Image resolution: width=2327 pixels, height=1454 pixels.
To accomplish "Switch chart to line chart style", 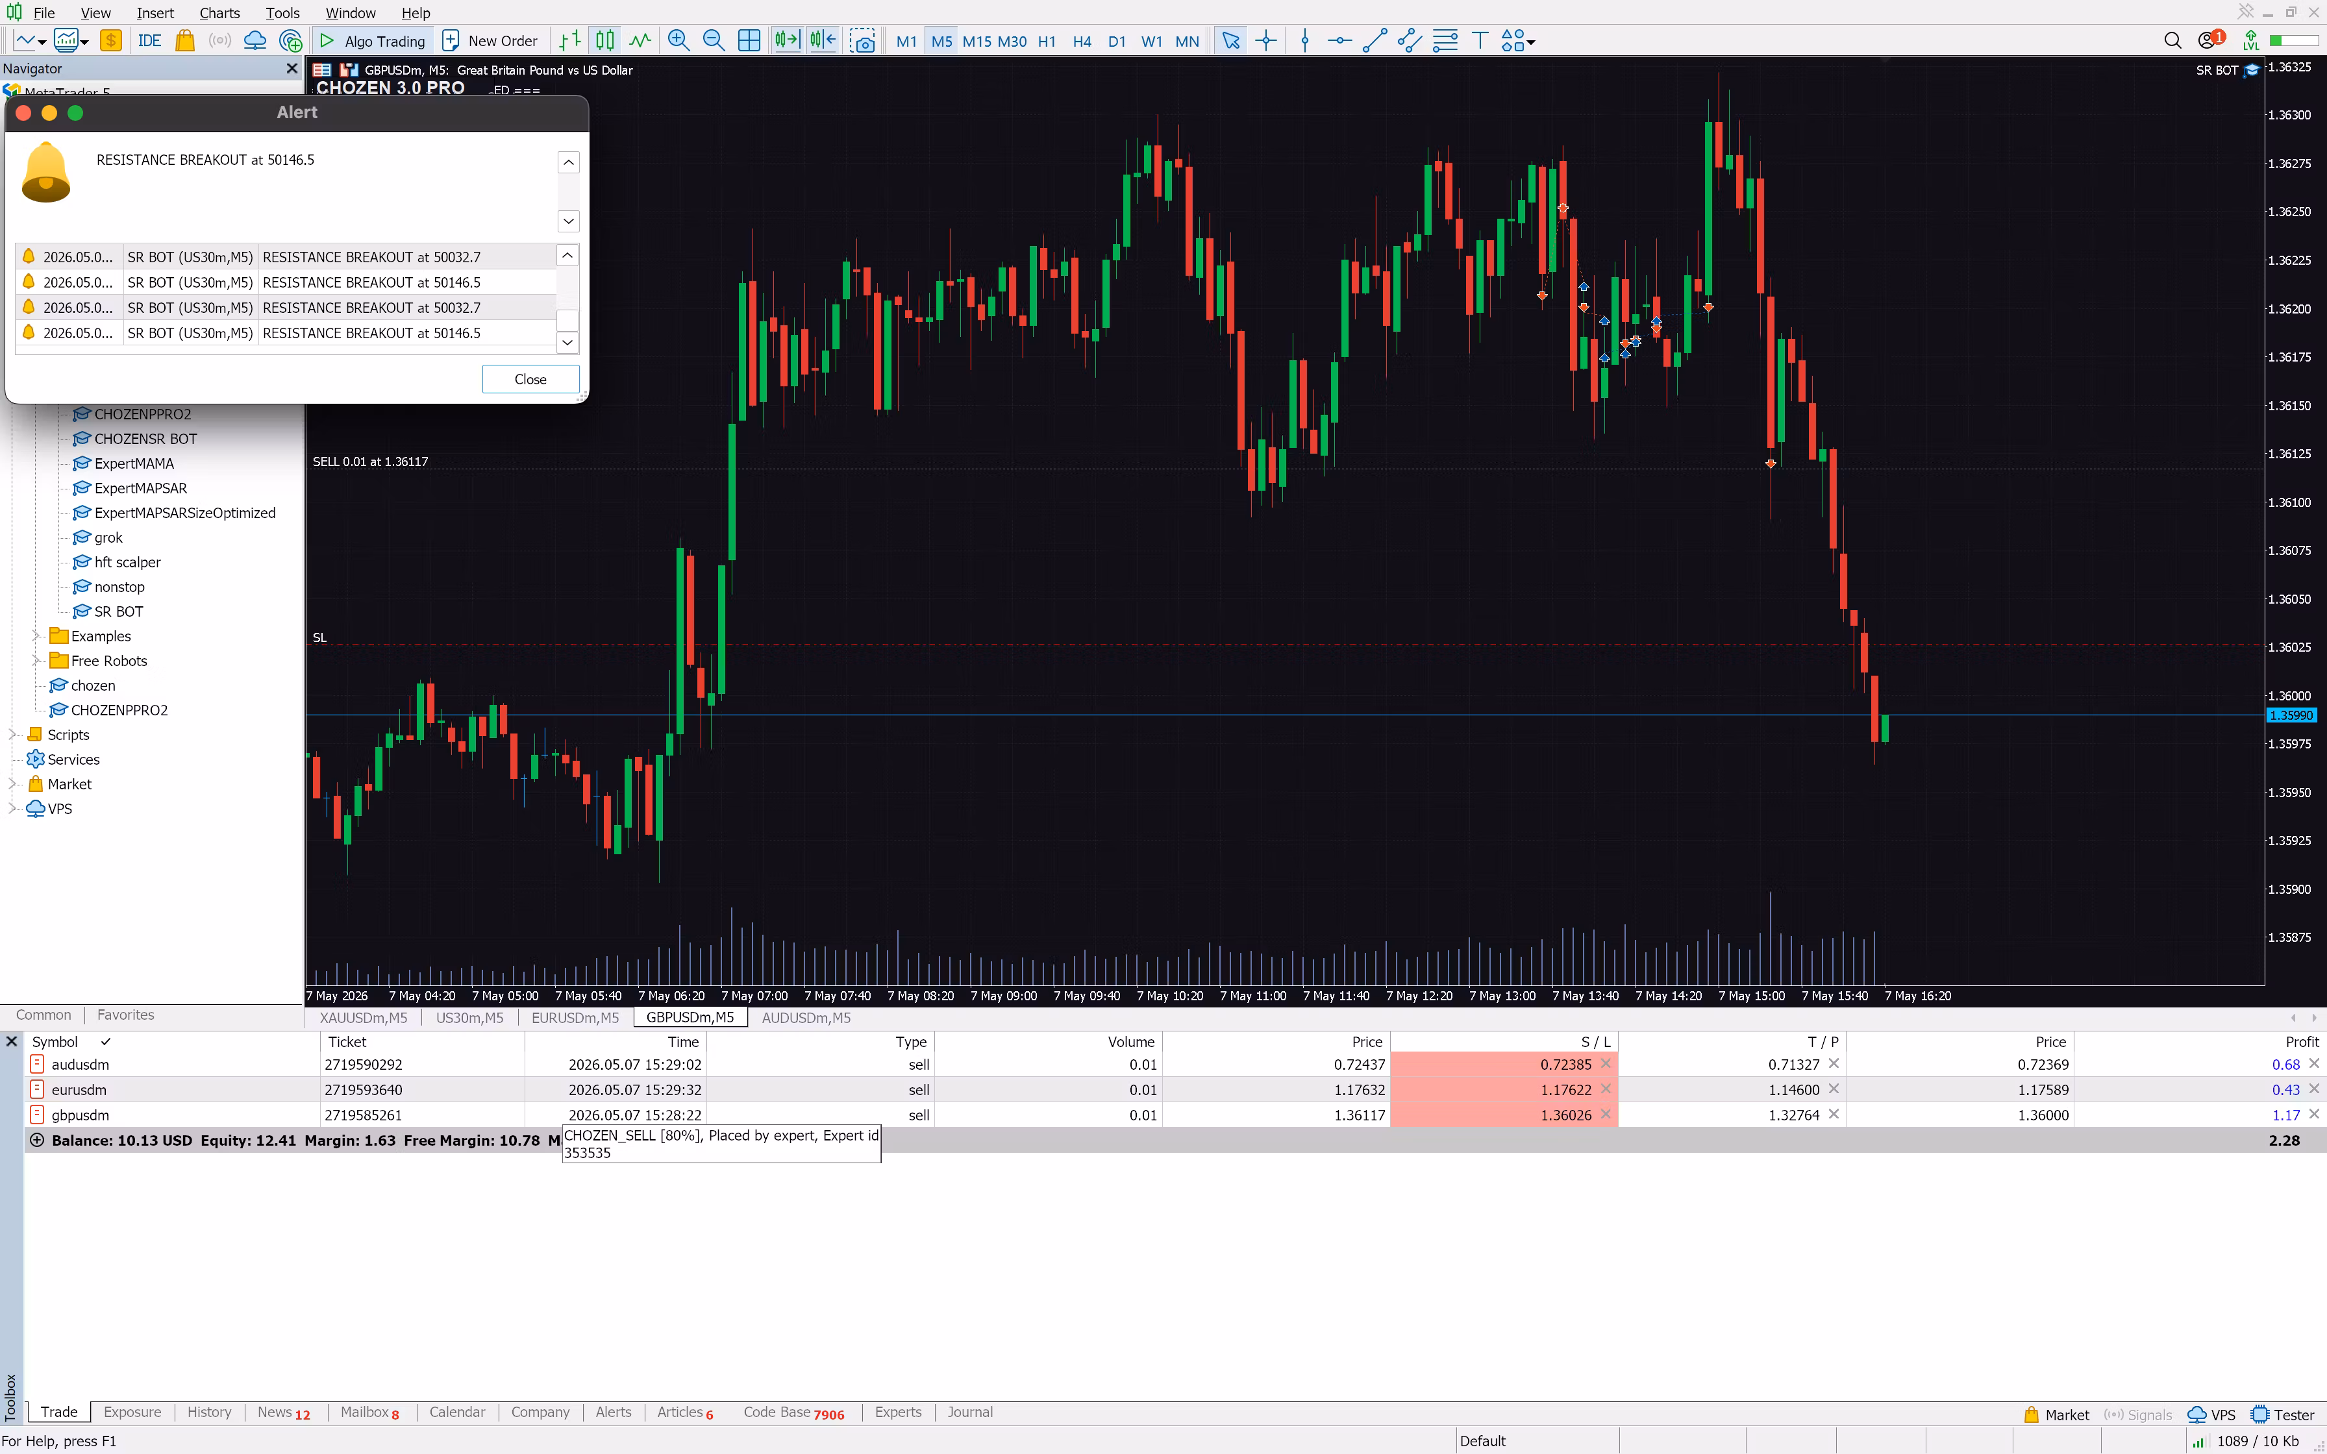I will pos(640,40).
